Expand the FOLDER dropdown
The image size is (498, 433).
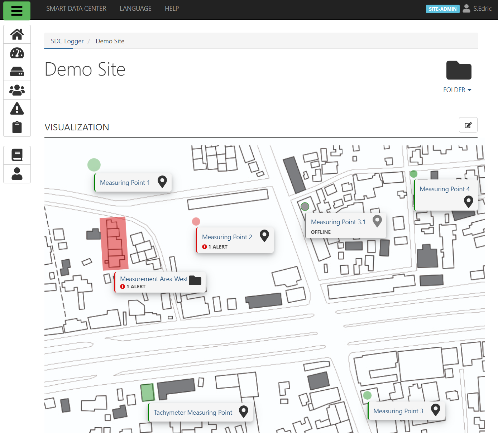457,90
